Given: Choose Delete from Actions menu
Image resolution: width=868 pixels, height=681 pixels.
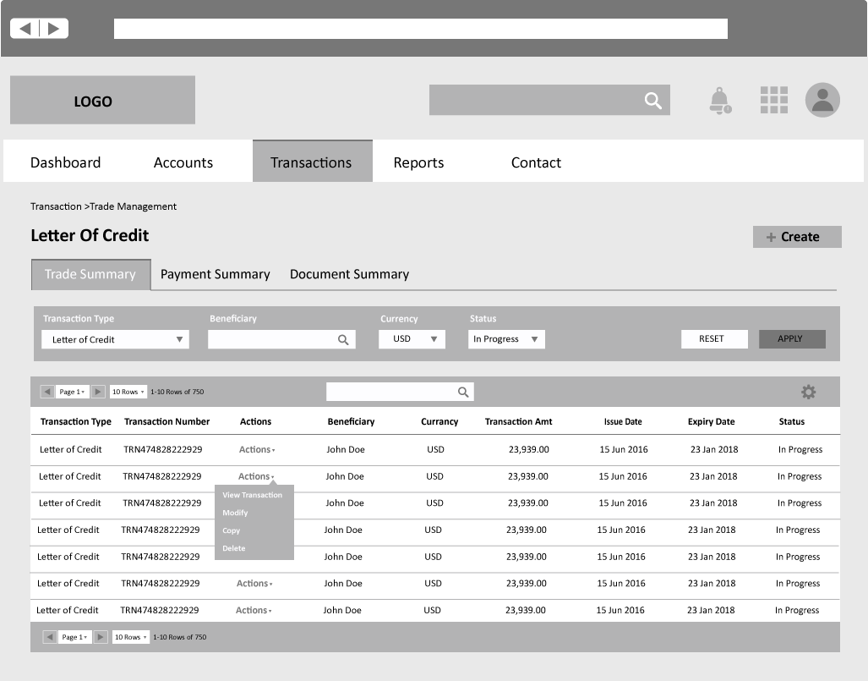Looking at the screenshot, I should click(233, 548).
